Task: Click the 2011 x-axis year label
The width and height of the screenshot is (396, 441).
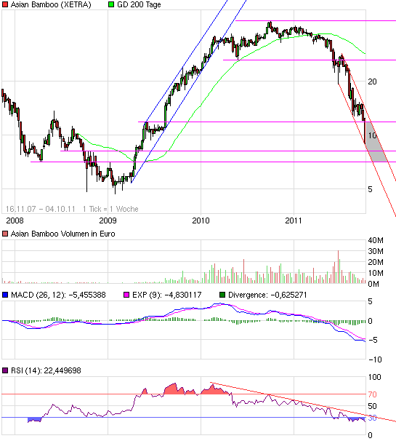Action: click(294, 220)
